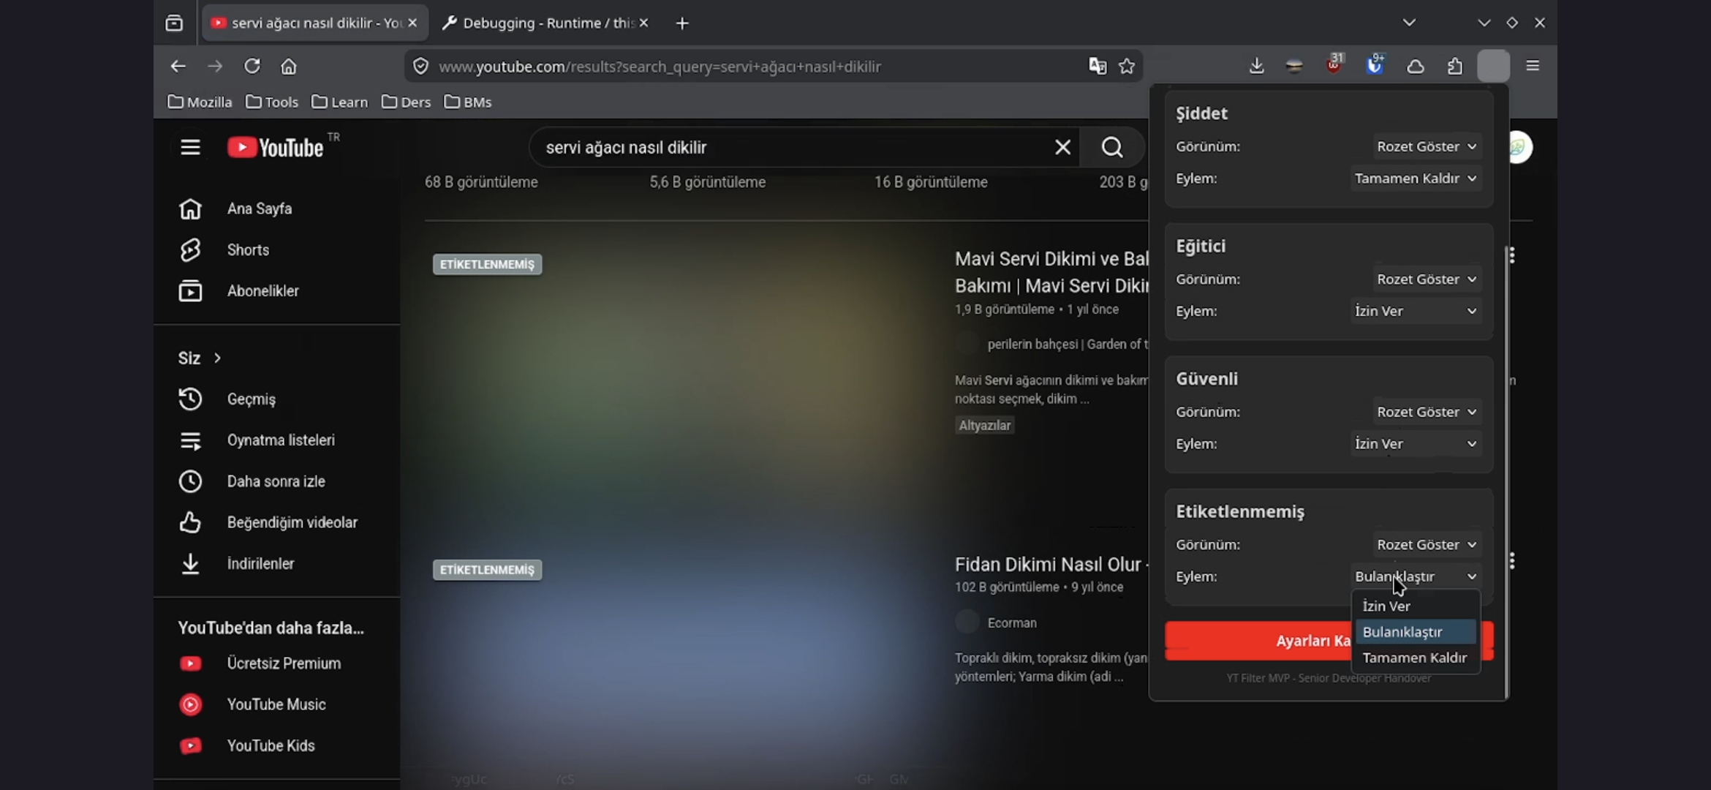
Task: Go to Ana Sayfa in sidebar
Action: click(276, 208)
